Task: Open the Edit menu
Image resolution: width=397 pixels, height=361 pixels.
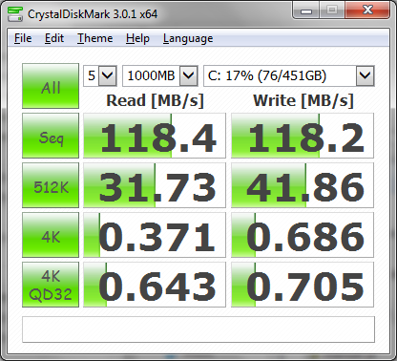Action: pyautogui.click(x=54, y=38)
